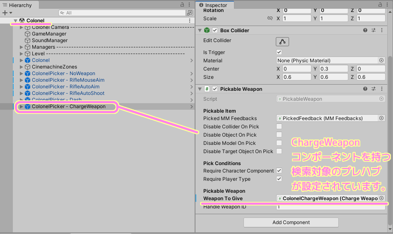Expand ColonelPicker - ChargeWeapon
The width and height of the screenshot is (393, 234).
click(x=21, y=106)
